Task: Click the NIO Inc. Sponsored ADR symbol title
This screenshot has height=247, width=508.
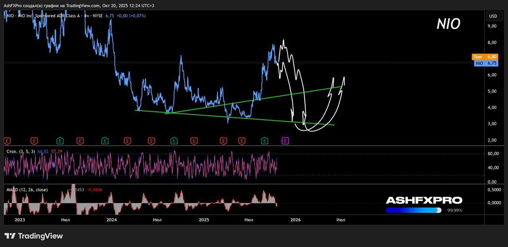Action: point(54,16)
